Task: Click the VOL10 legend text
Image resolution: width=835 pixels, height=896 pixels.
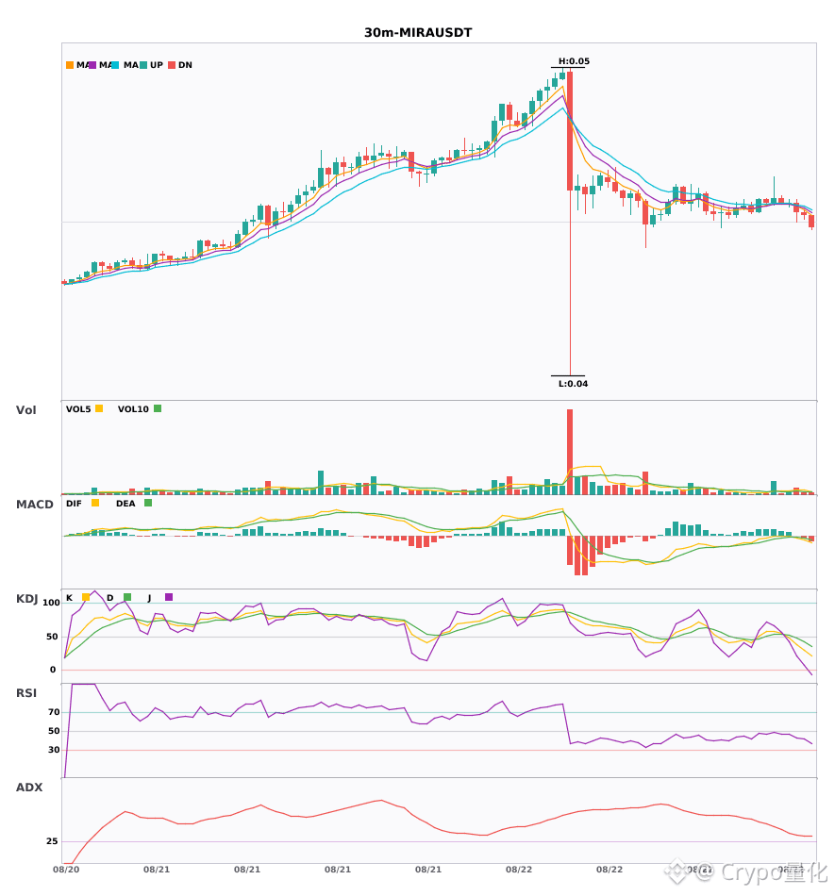Action: click(x=133, y=409)
